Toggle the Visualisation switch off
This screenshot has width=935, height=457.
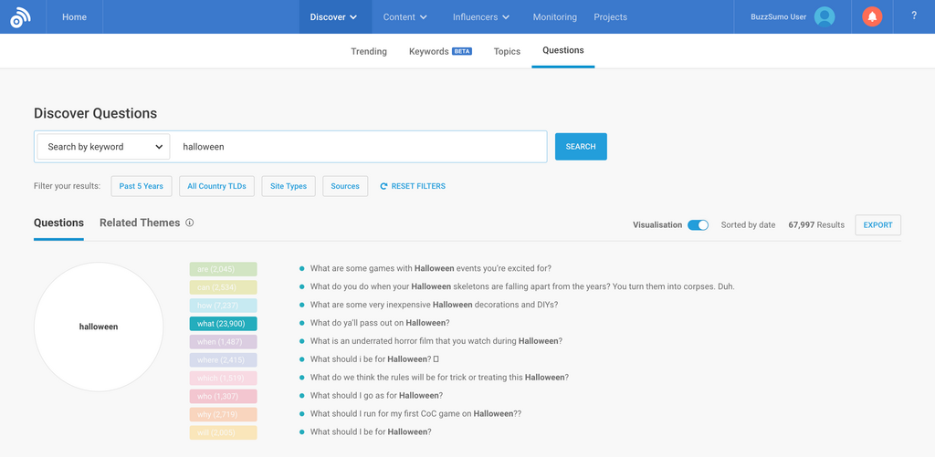(x=698, y=225)
